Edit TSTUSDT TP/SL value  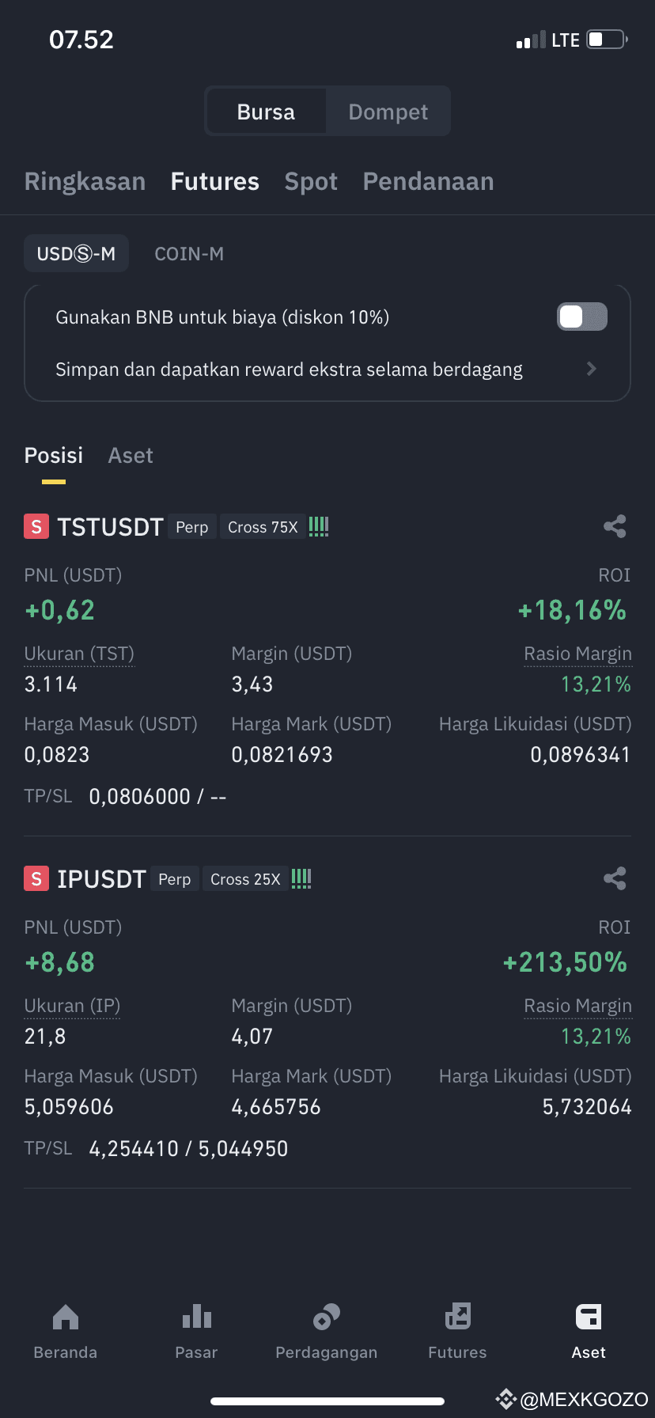[157, 796]
